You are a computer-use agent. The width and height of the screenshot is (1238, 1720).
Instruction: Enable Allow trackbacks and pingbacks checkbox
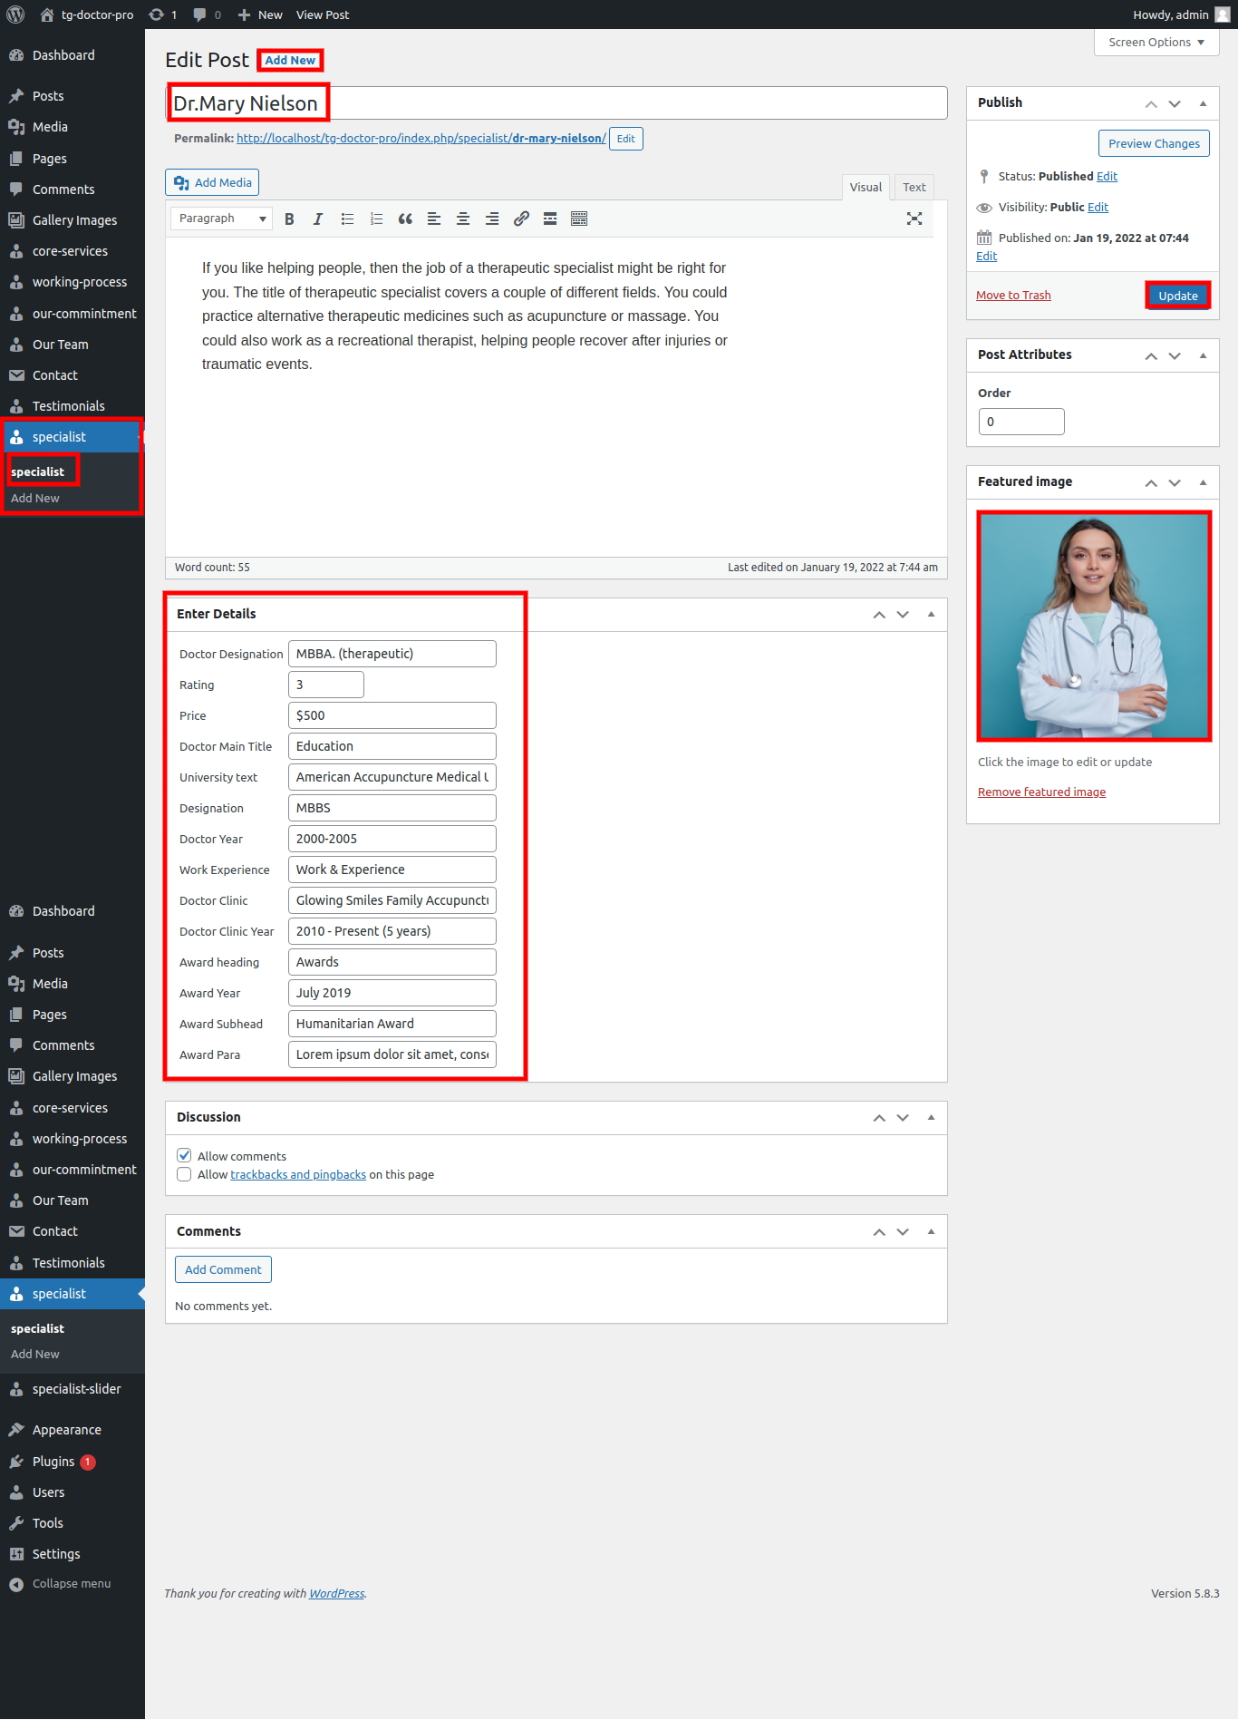pos(185,1175)
